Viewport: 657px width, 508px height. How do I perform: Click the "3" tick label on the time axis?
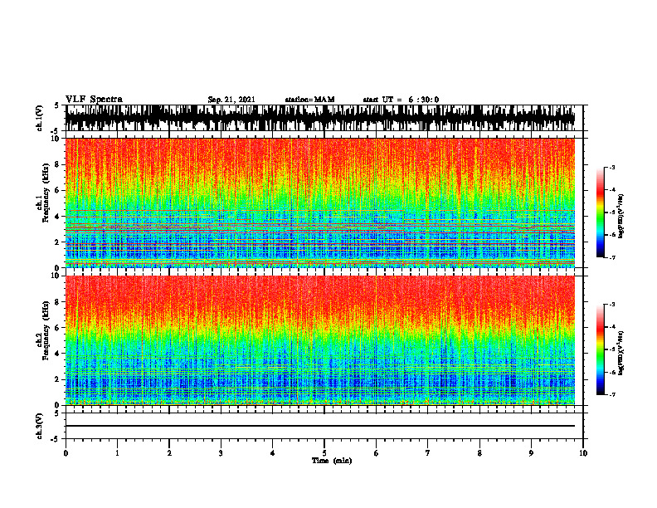[221, 453]
